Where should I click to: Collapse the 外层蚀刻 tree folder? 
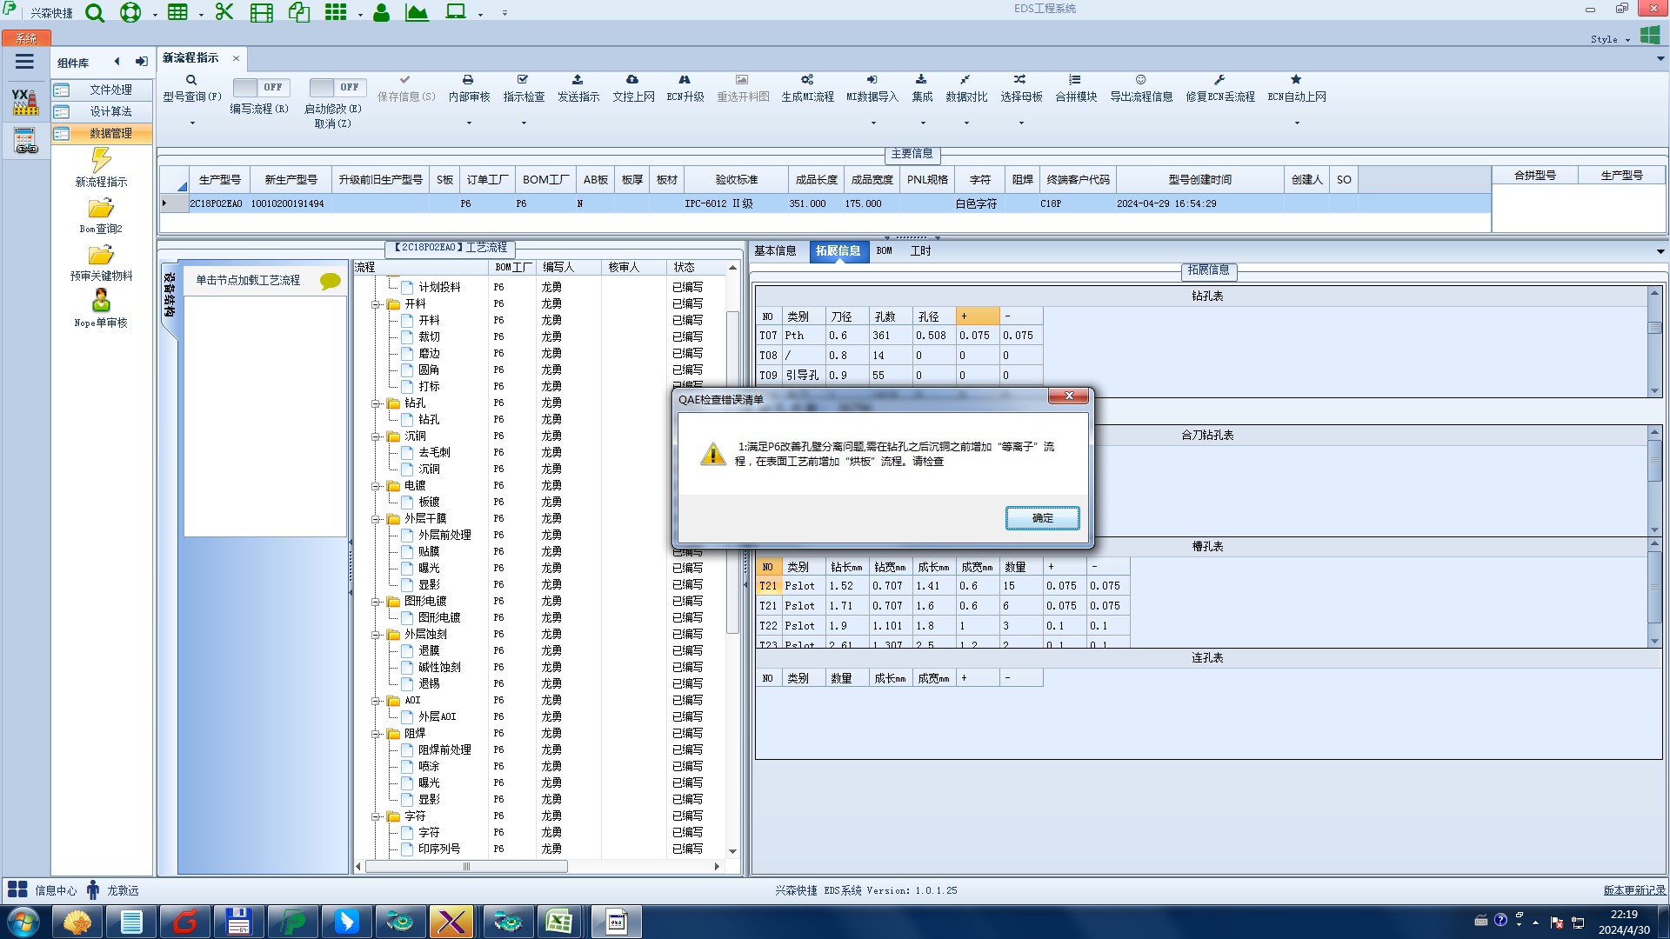coord(376,635)
